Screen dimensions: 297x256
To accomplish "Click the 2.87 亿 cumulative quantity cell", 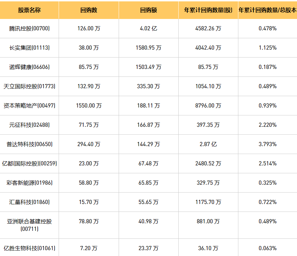I will pyautogui.click(x=208, y=144).
